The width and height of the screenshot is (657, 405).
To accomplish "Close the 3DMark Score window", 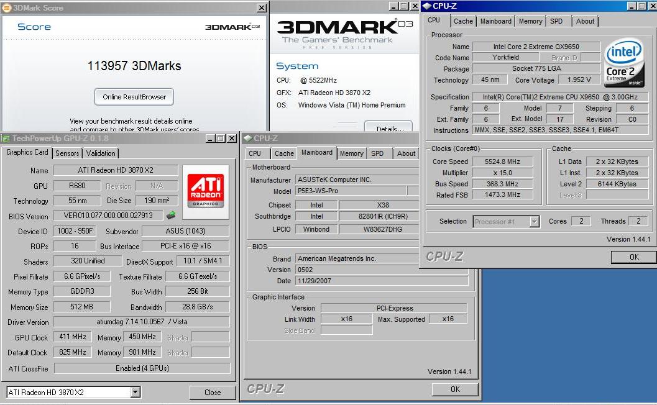I will coord(262,8).
